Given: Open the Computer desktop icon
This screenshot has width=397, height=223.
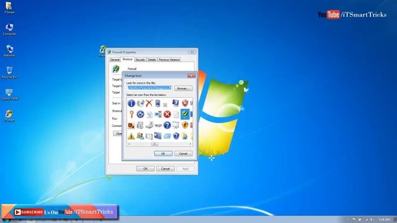Looking at the screenshot, I should tap(9, 30).
